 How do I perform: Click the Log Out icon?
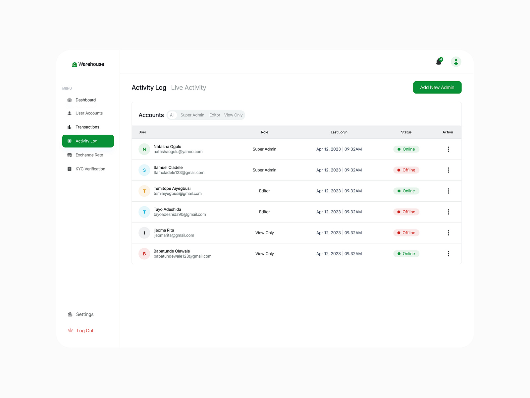pos(70,331)
